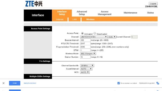Open the Access Management tab
Screen dimensions: 162x91
[105, 13]
